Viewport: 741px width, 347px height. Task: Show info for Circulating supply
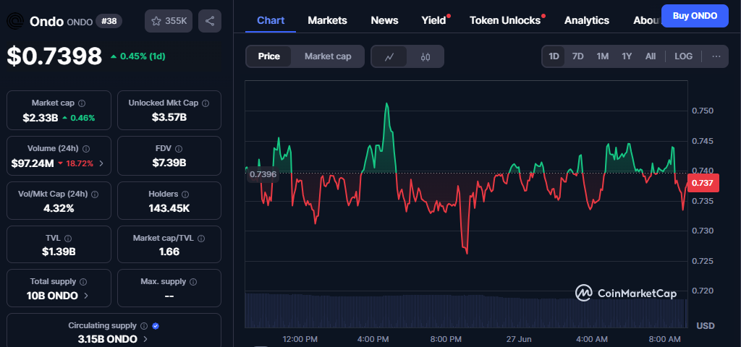(x=144, y=326)
